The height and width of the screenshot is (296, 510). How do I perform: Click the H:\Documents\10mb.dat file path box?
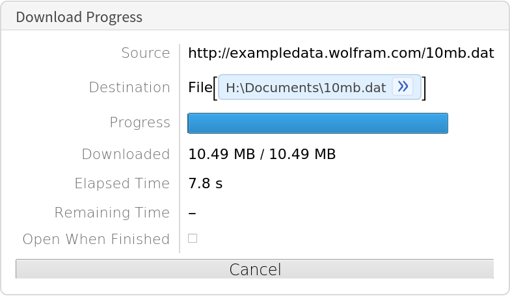306,88
